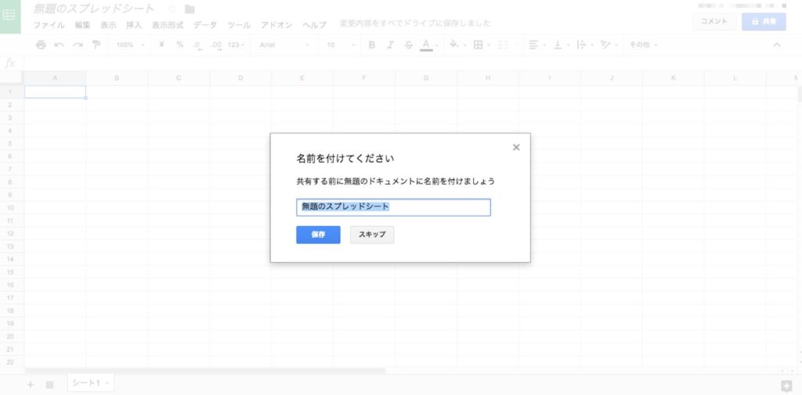Star the untitled spreadsheet

pyautogui.click(x=172, y=9)
